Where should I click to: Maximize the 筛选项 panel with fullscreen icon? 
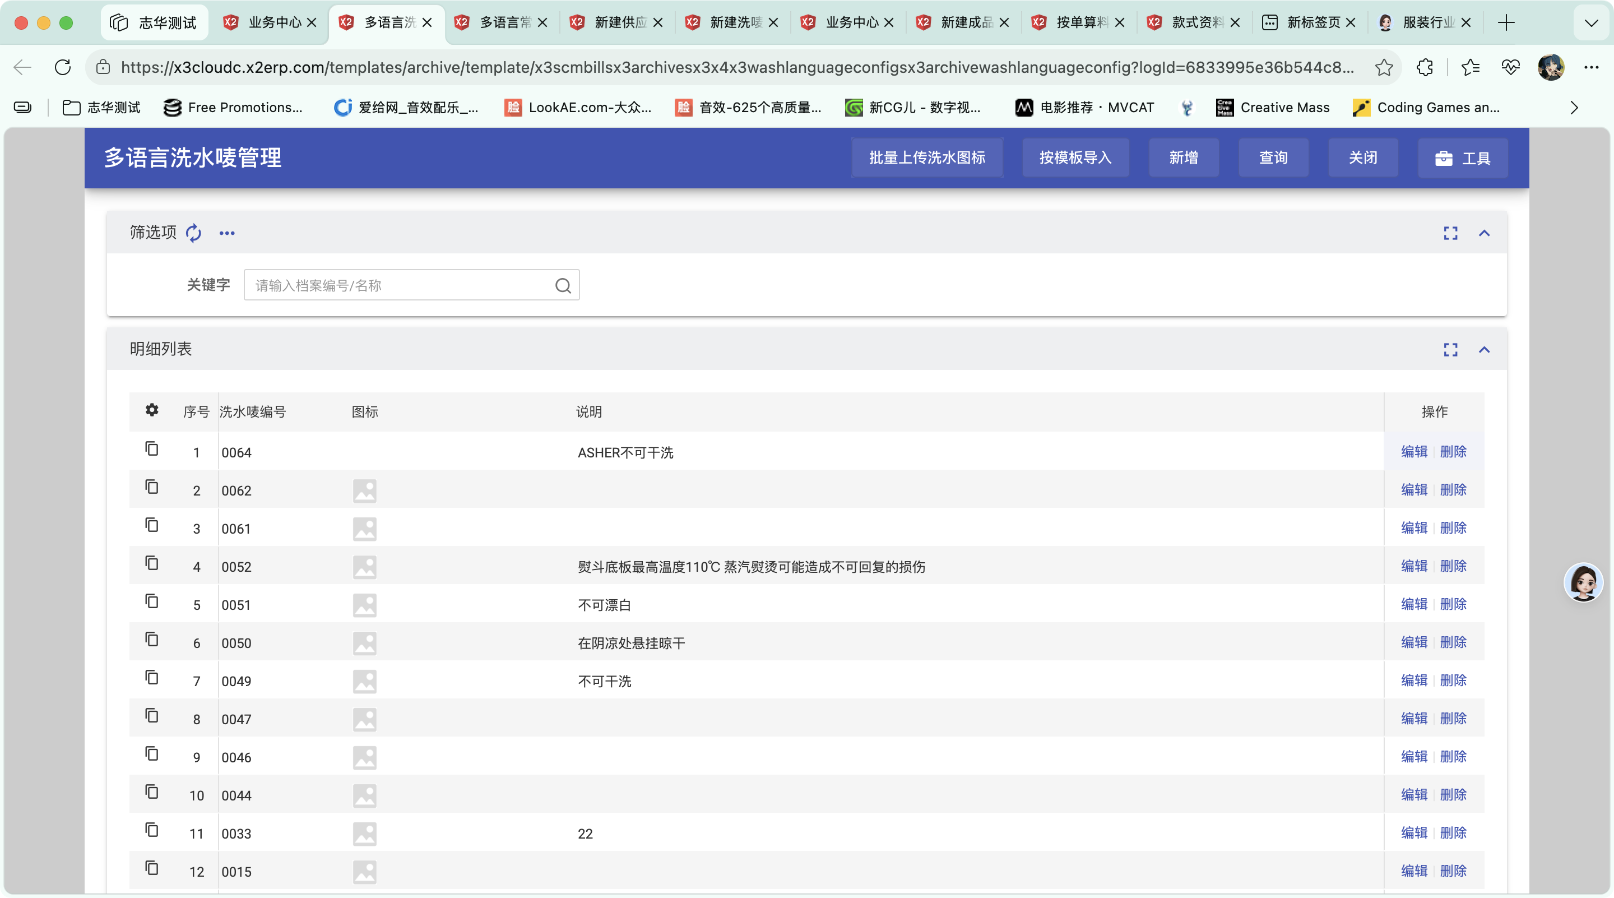tap(1450, 233)
